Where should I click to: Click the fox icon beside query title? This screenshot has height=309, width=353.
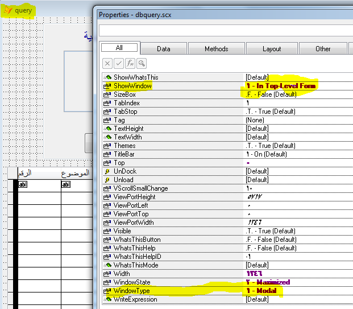tap(8, 10)
